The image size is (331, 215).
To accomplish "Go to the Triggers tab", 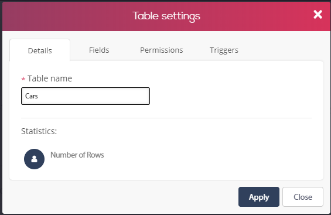I will tap(224, 50).
